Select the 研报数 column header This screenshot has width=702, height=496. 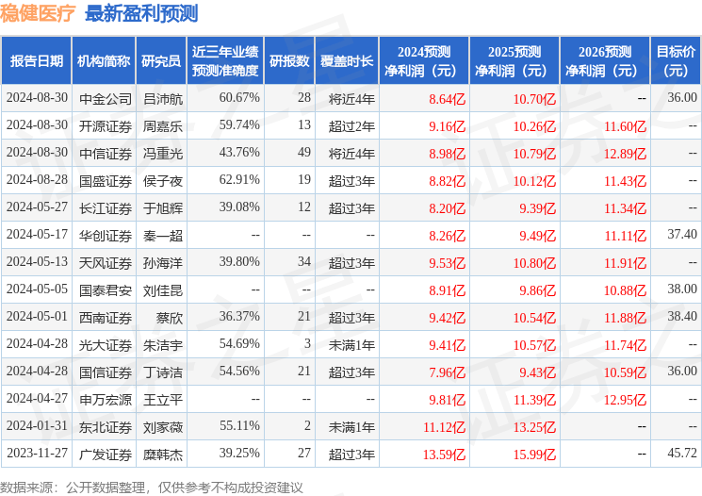coord(289,60)
